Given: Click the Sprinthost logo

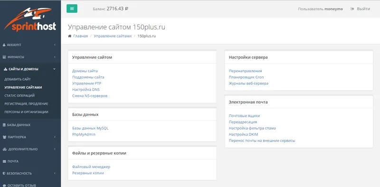Looking at the screenshot, I should (30, 19).
